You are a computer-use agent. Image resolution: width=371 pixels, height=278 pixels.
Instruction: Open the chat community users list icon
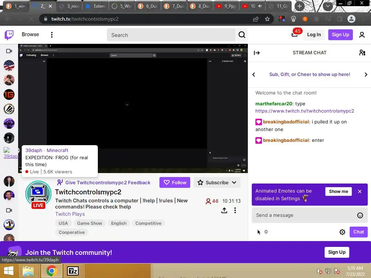tap(362, 52)
